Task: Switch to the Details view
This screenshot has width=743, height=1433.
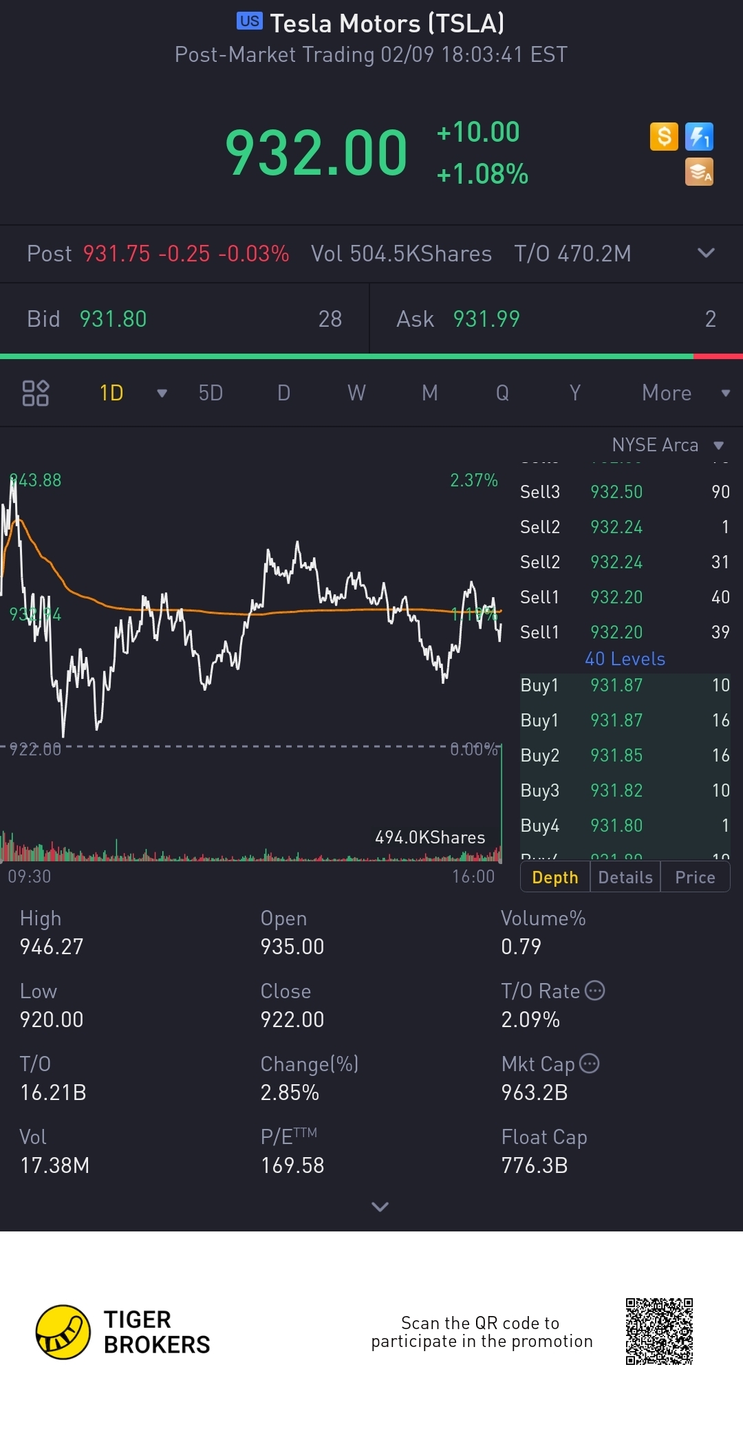Action: [625, 877]
